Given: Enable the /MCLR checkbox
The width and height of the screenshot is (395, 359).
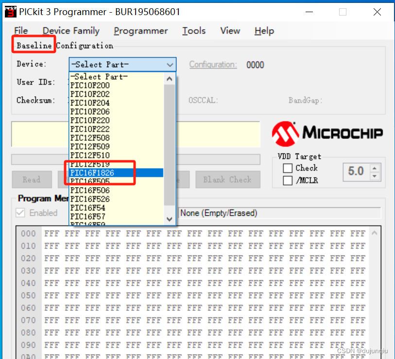Looking at the screenshot, I should [288, 180].
